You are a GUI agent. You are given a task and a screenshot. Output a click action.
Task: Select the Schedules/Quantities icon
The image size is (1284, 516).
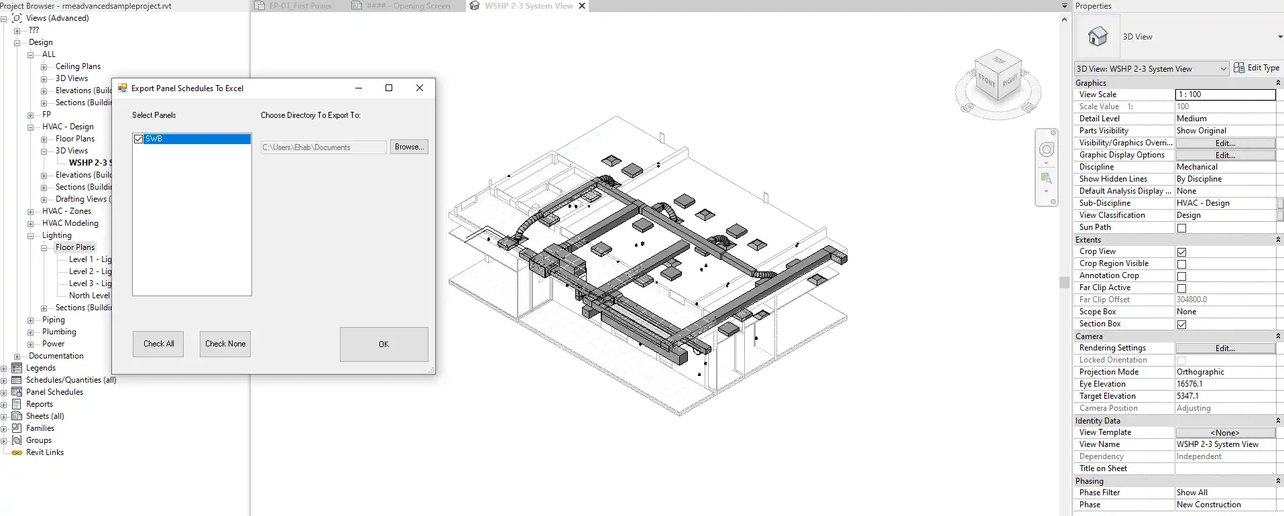tap(17, 380)
